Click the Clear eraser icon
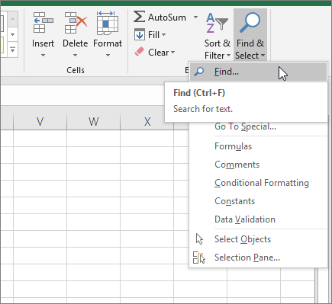Image resolution: width=332 pixels, height=304 pixels. click(x=139, y=52)
